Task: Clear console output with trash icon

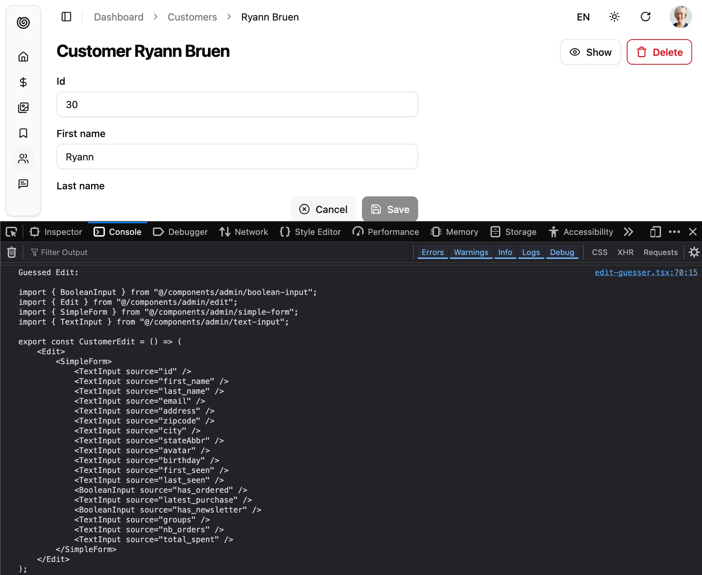Action: tap(12, 252)
